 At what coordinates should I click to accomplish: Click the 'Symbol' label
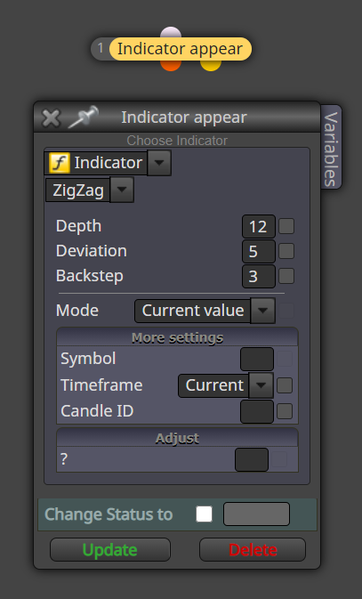88,359
